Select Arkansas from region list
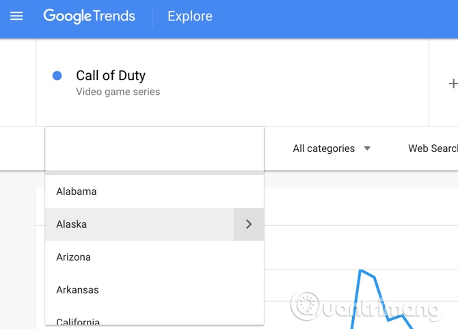458x329 pixels. (x=77, y=290)
